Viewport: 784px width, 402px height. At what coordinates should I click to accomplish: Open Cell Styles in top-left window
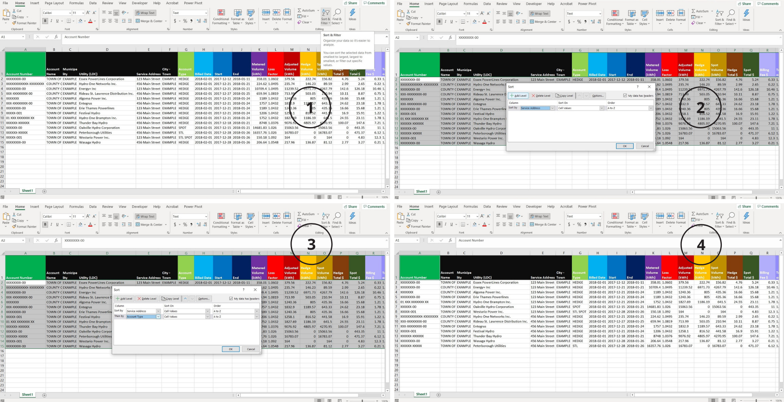(250, 17)
